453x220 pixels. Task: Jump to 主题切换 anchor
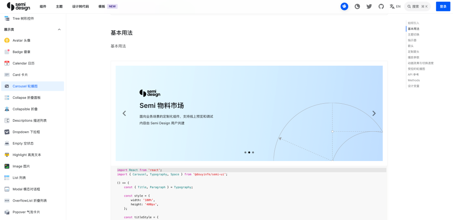(x=414, y=35)
